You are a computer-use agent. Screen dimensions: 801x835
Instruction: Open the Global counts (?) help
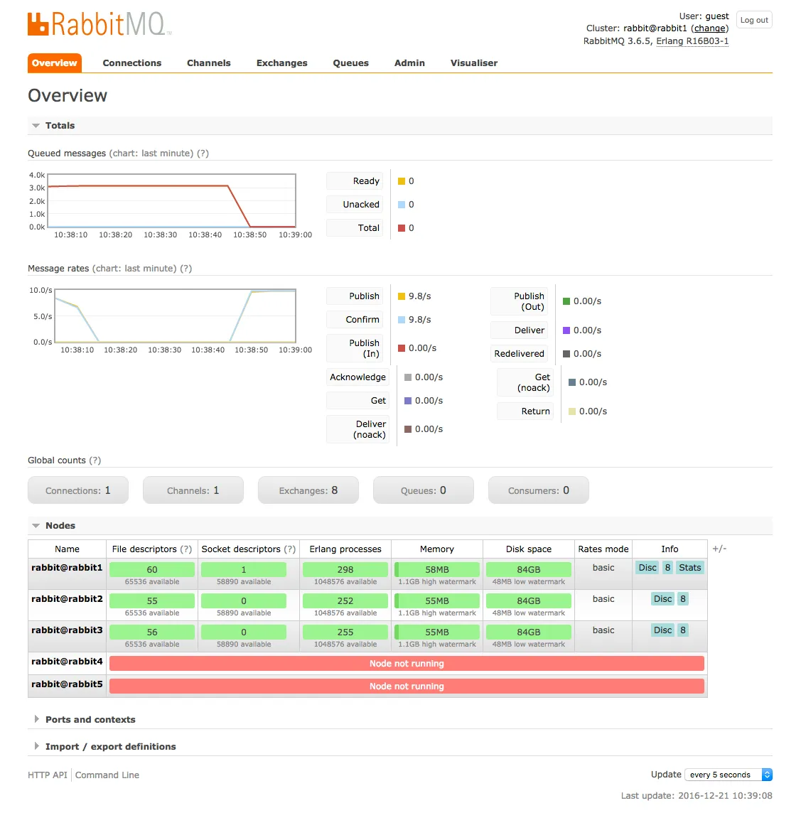[95, 460]
